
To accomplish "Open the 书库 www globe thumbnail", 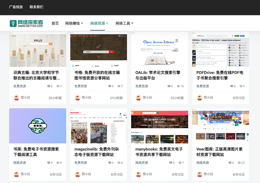I will [x=38, y=126].
